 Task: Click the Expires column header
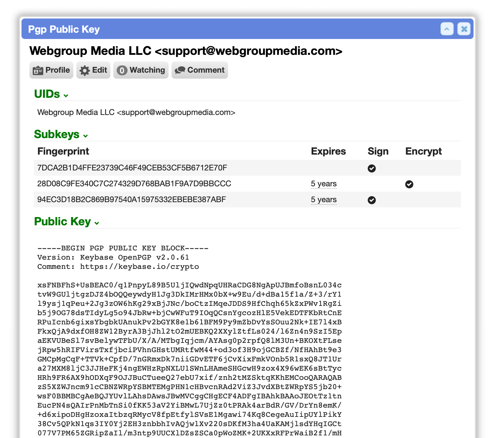click(x=328, y=151)
